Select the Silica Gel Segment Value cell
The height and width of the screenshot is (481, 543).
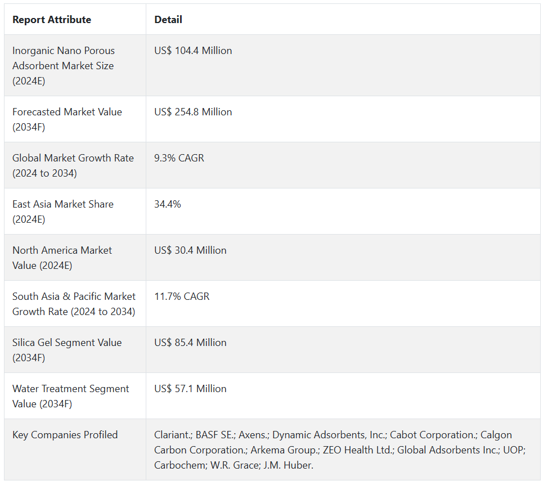67,350
